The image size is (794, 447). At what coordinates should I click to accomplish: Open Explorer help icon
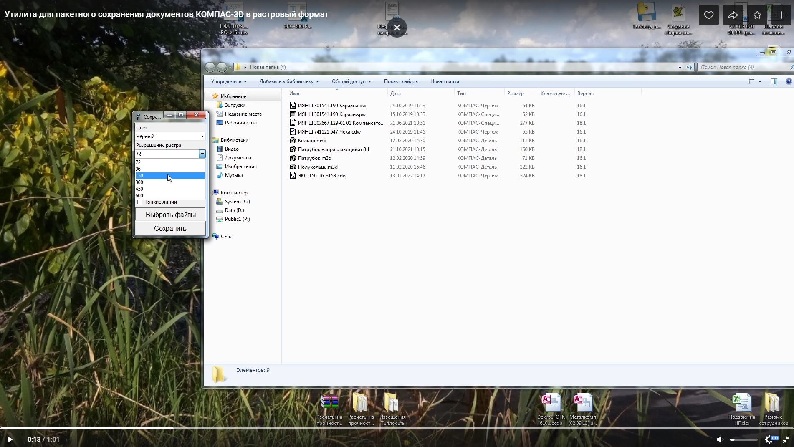(x=789, y=81)
